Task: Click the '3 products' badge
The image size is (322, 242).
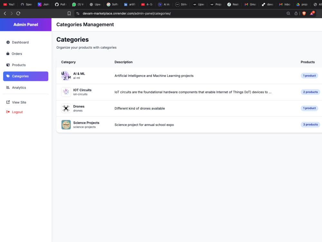Action: 310,125
